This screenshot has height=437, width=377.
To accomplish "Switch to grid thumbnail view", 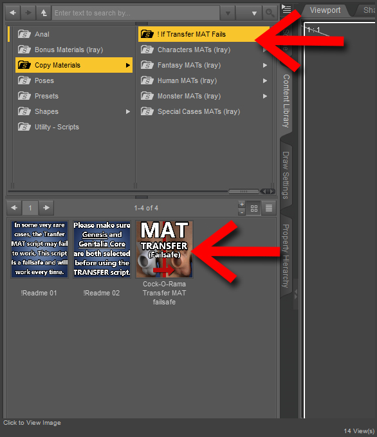I will (x=254, y=208).
